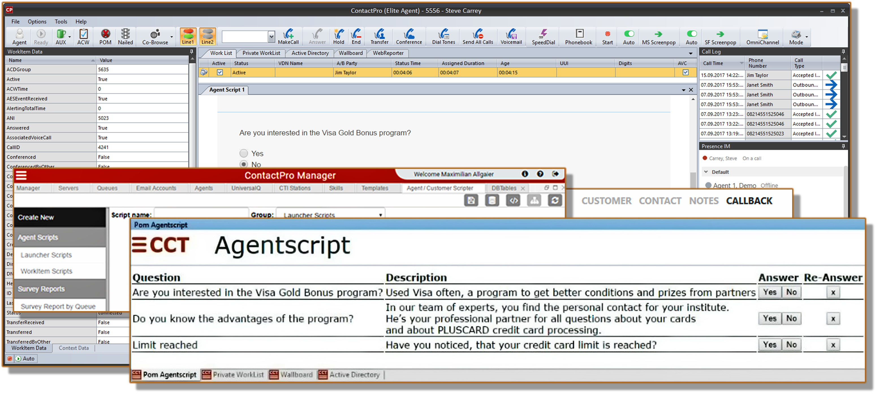Click the save icon in ContactPro Manager
The width and height of the screenshot is (877, 394).
point(471,201)
